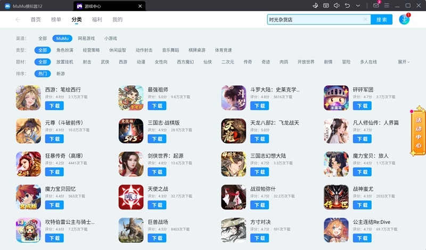Select 经营策略 type filter

coord(91,50)
